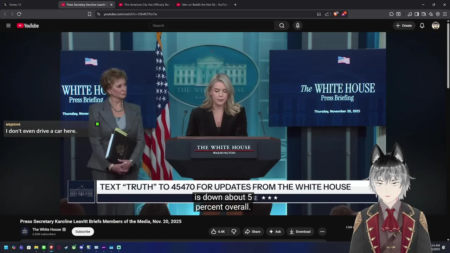The width and height of the screenshot is (450, 253).
Task: Open the Brave Wallet icon
Action: 424,14
